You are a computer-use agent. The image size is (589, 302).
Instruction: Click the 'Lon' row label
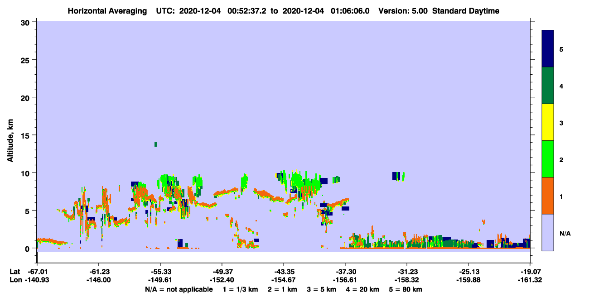click(x=15, y=280)
